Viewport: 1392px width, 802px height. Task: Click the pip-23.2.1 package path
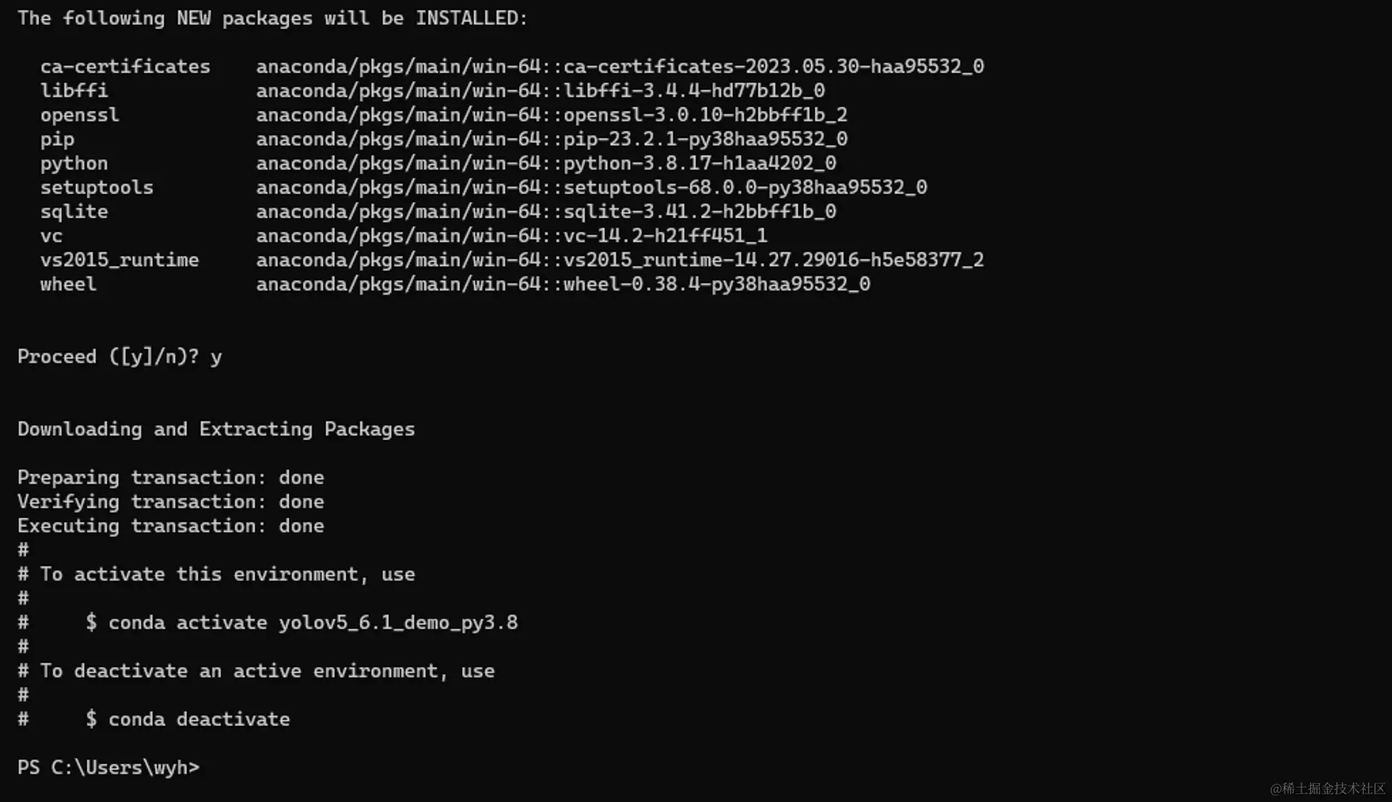(551, 139)
